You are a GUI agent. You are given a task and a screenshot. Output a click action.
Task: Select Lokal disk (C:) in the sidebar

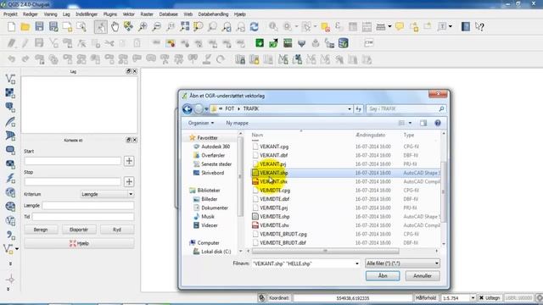(216, 252)
